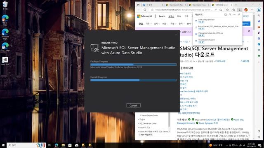The height and width of the screenshot is (148, 264).
Task: Open Edge sidebar search icon
Action: point(259,16)
